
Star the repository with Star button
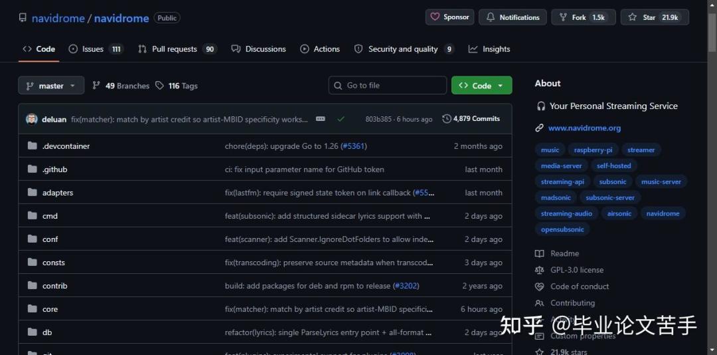coord(655,17)
